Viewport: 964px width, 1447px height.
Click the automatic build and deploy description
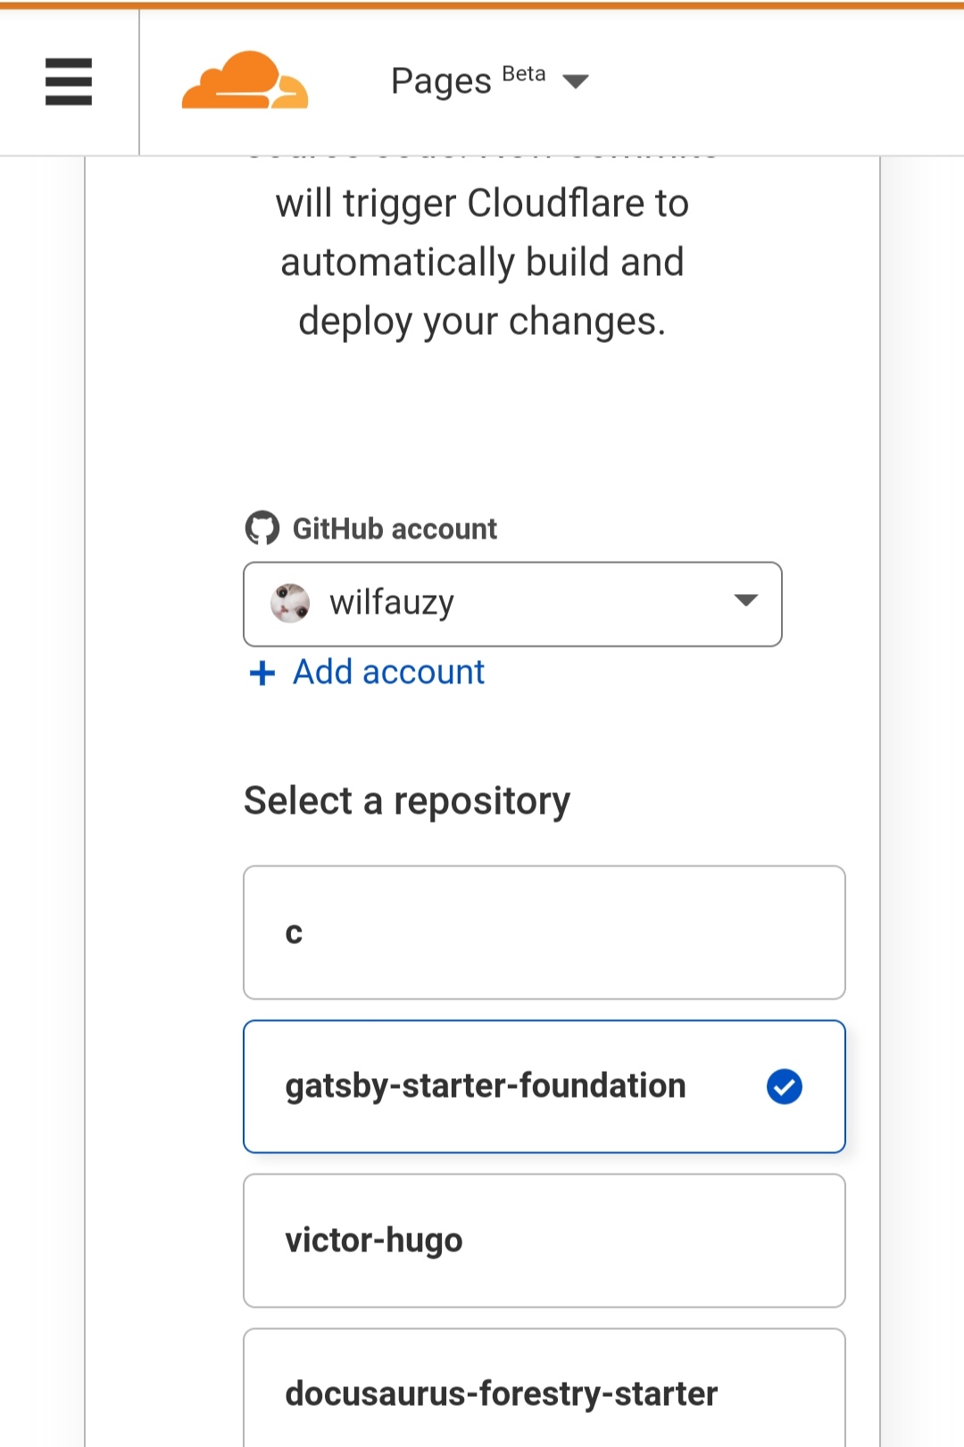pyautogui.click(x=482, y=262)
